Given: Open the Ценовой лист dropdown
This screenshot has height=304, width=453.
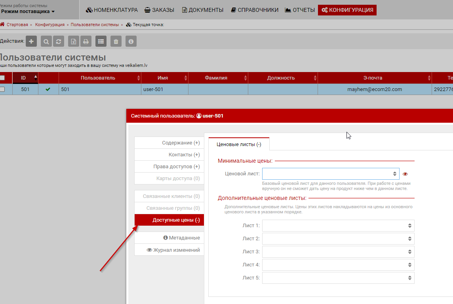Looking at the screenshot, I should click(x=330, y=174).
